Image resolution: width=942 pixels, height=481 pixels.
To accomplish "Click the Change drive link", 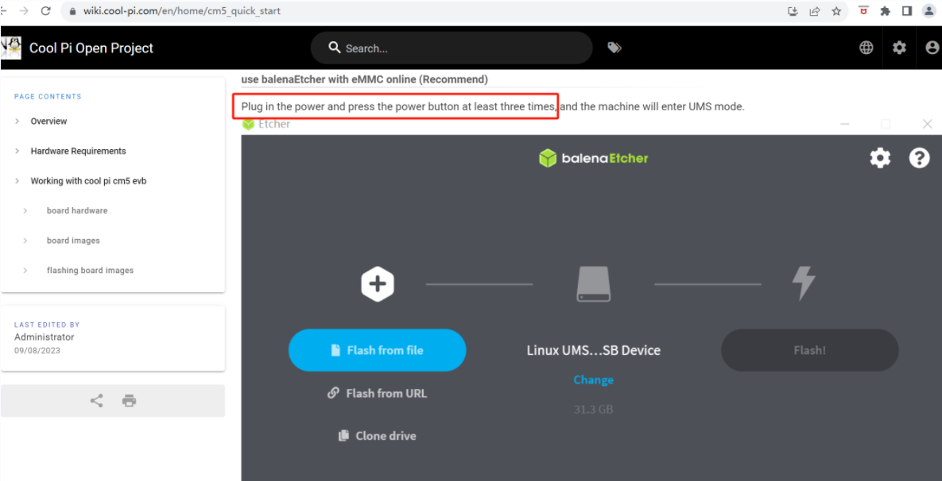I will point(594,379).
